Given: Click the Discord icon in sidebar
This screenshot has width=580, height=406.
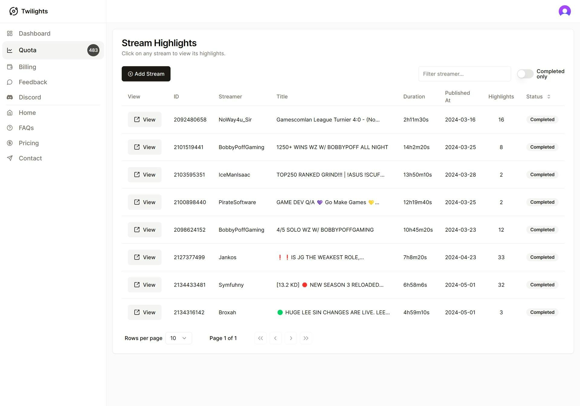Looking at the screenshot, I should [10, 97].
